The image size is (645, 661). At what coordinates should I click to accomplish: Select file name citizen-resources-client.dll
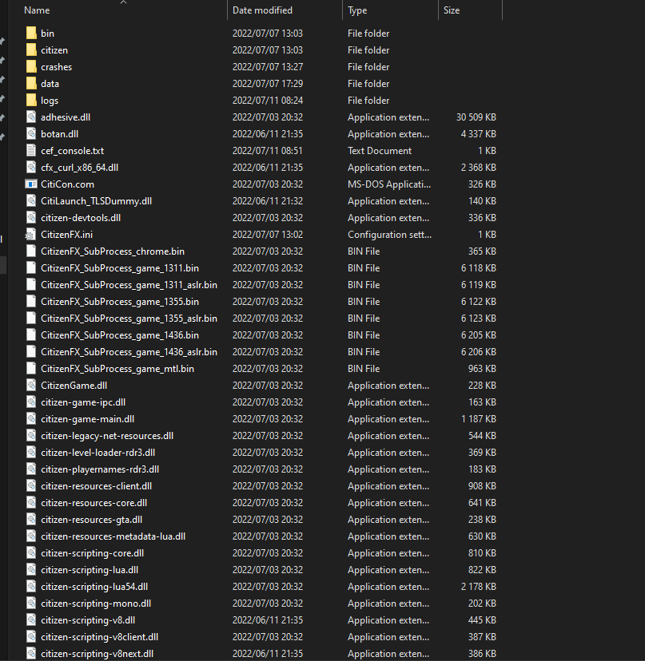[x=96, y=486]
